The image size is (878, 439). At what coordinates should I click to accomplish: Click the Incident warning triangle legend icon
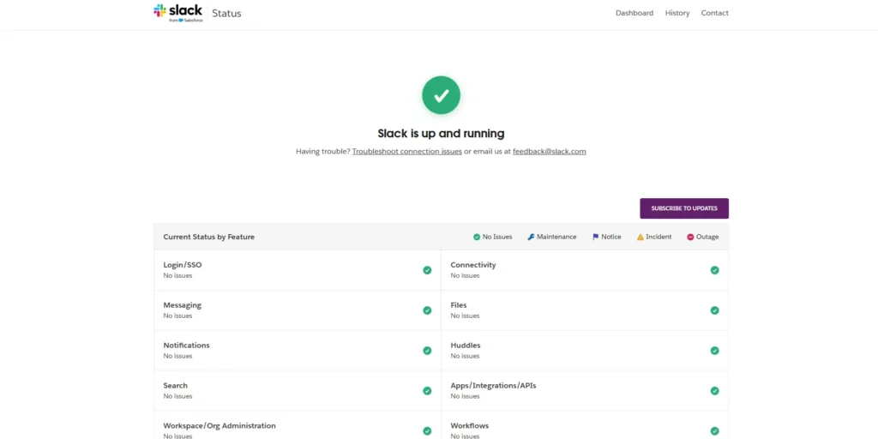(x=640, y=237)
